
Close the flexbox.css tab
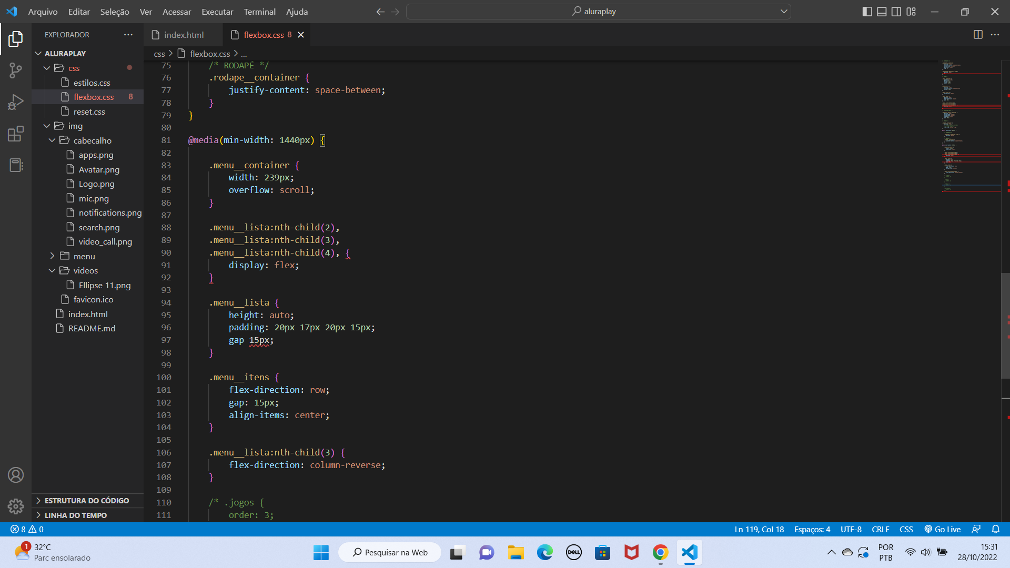pyautogui.click(x=301, y=35)
